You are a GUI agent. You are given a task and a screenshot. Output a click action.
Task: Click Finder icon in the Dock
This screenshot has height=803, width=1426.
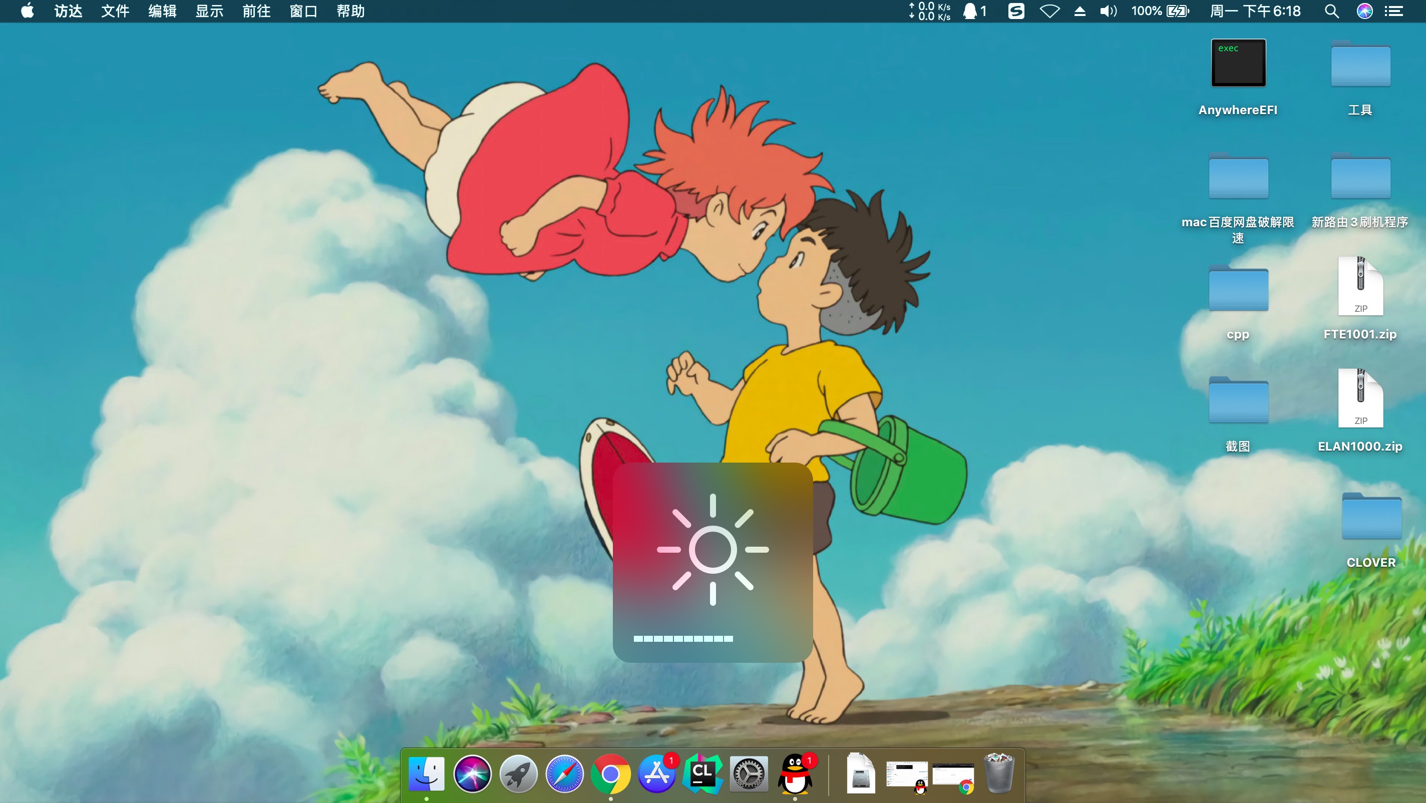point(426,774)
